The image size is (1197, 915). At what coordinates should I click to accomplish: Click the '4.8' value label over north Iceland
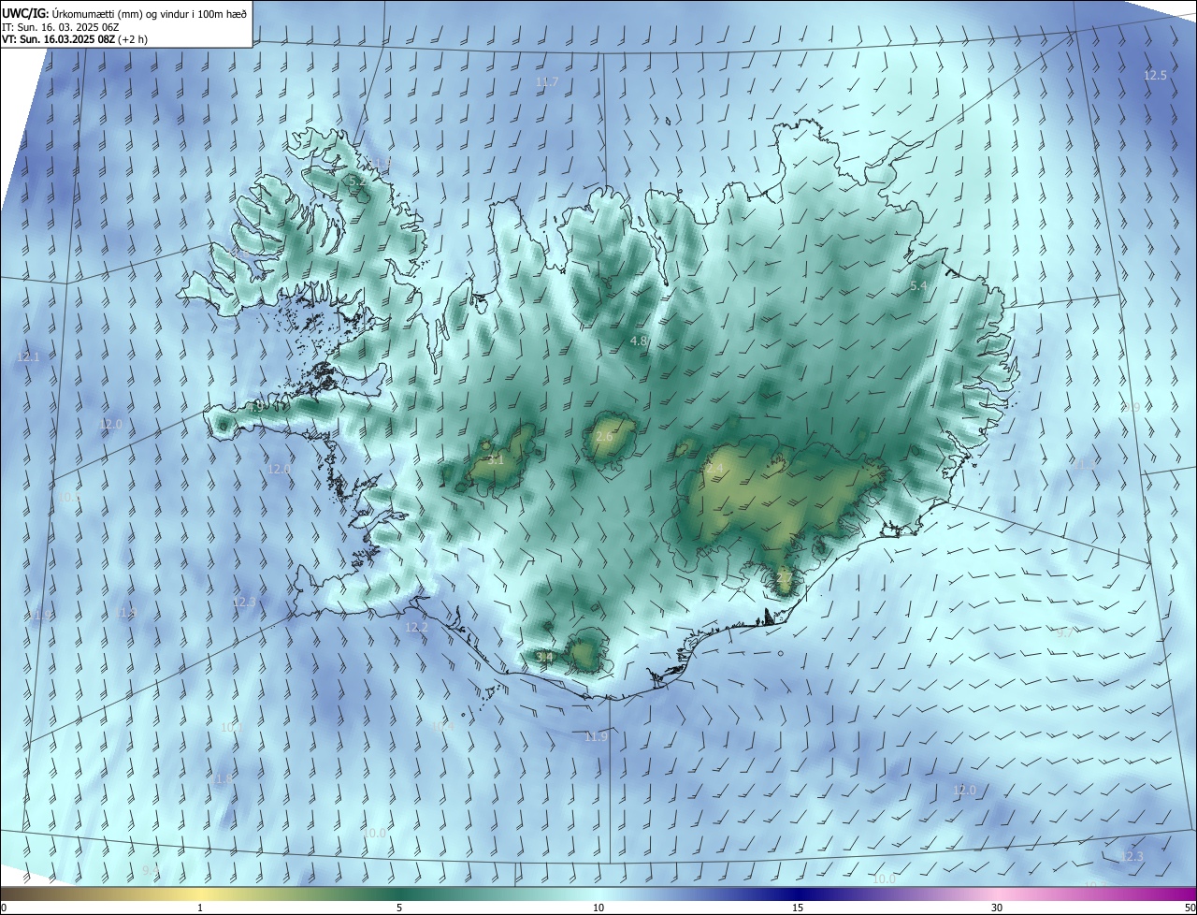pyautogui.click(x=639, y=341)
